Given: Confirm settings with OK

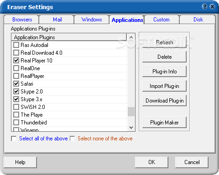Looking at the screenshot, I should pyautogui.click(x=151, y=162).
